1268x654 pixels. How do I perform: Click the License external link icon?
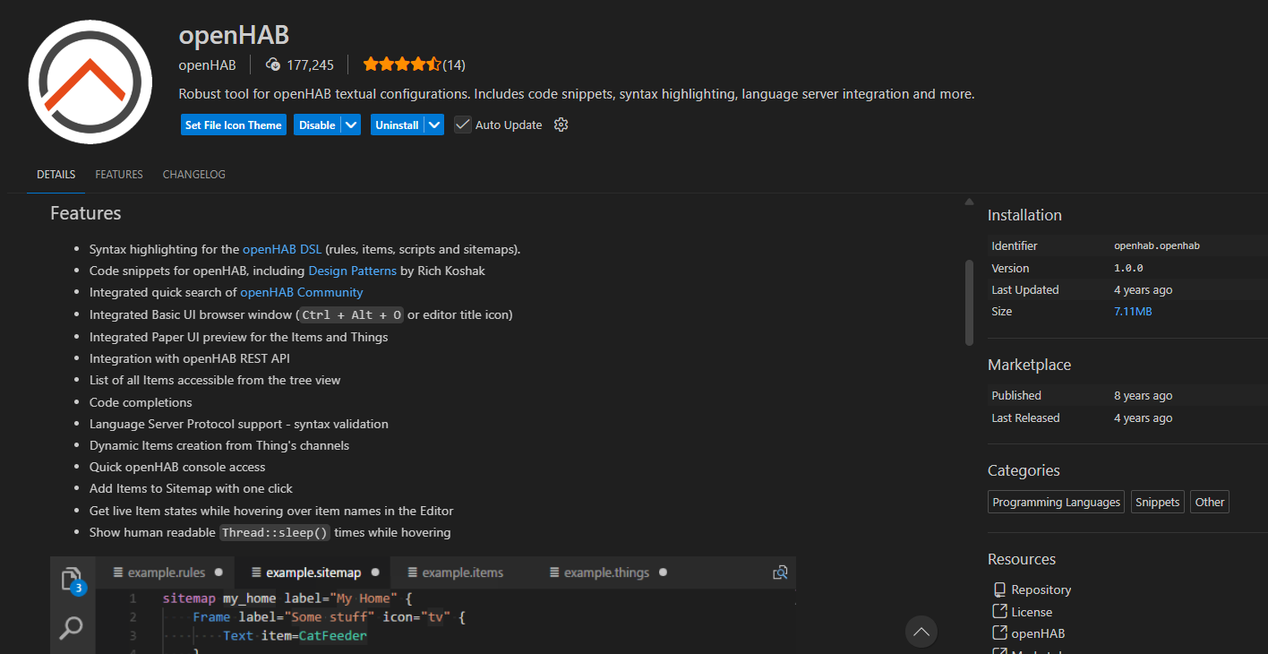[x=999, y=611]
